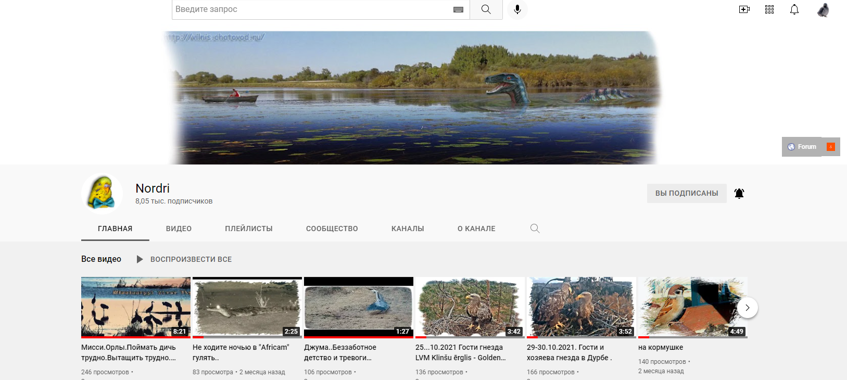Click the 8:21 duration badge
The width and height of the screenshot is (847, 380).
click(x=180, y=331)
